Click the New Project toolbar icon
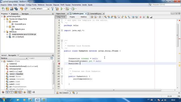Viewport: 181px width, 102px height. 7,9
